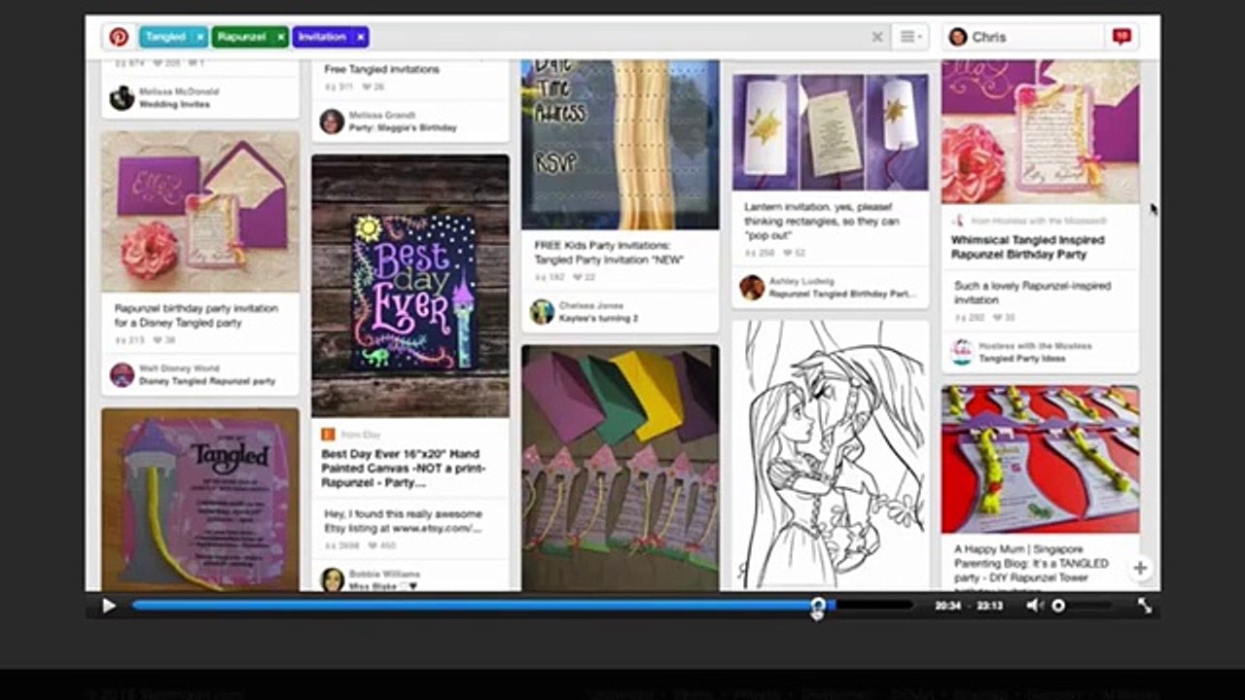Remove the Tangled search tag

tap(200, 37)
